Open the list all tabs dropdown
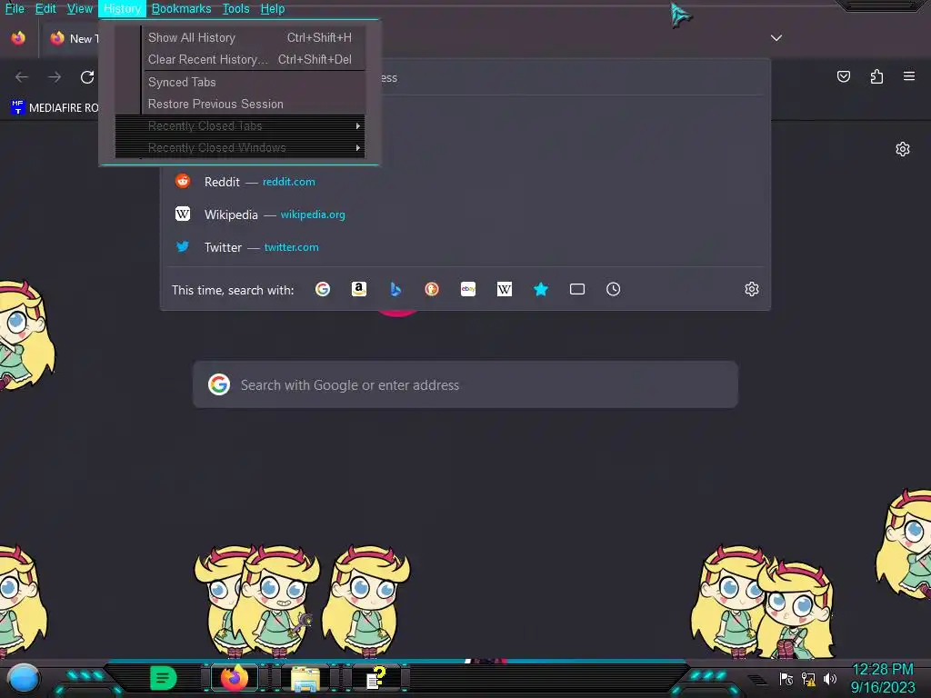The height and width of the screenshot is (698, 931). [x=776, y=38]
